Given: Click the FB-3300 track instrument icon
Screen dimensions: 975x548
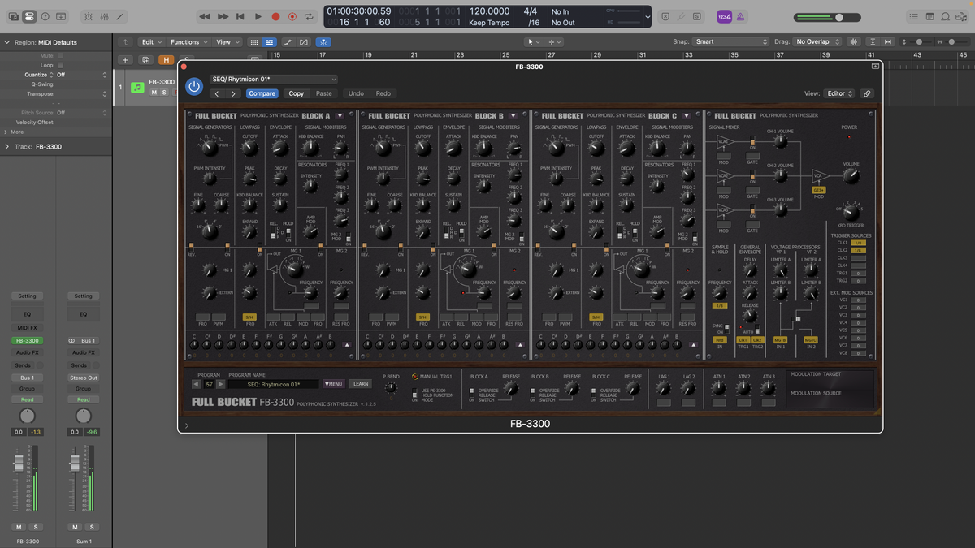Looking at the screenshot, I should [x=138, y=87].
